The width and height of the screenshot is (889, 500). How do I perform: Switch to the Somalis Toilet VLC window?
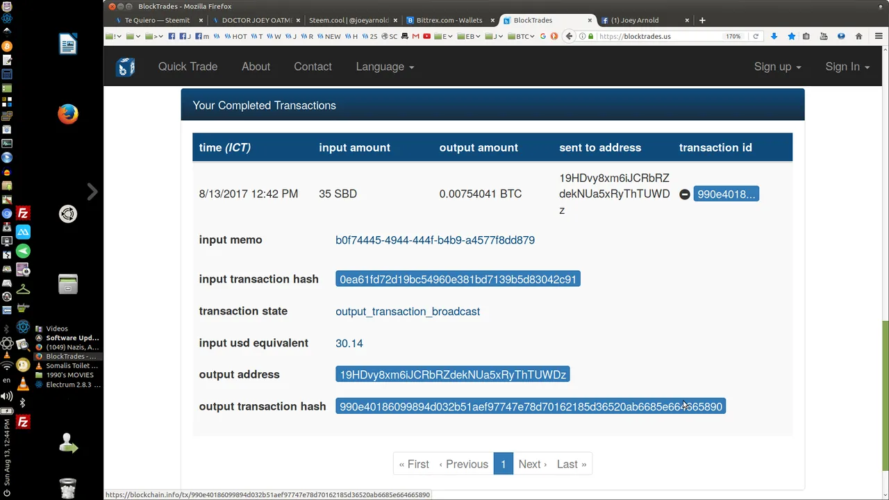pyautogui.click(x=68, y=366)
